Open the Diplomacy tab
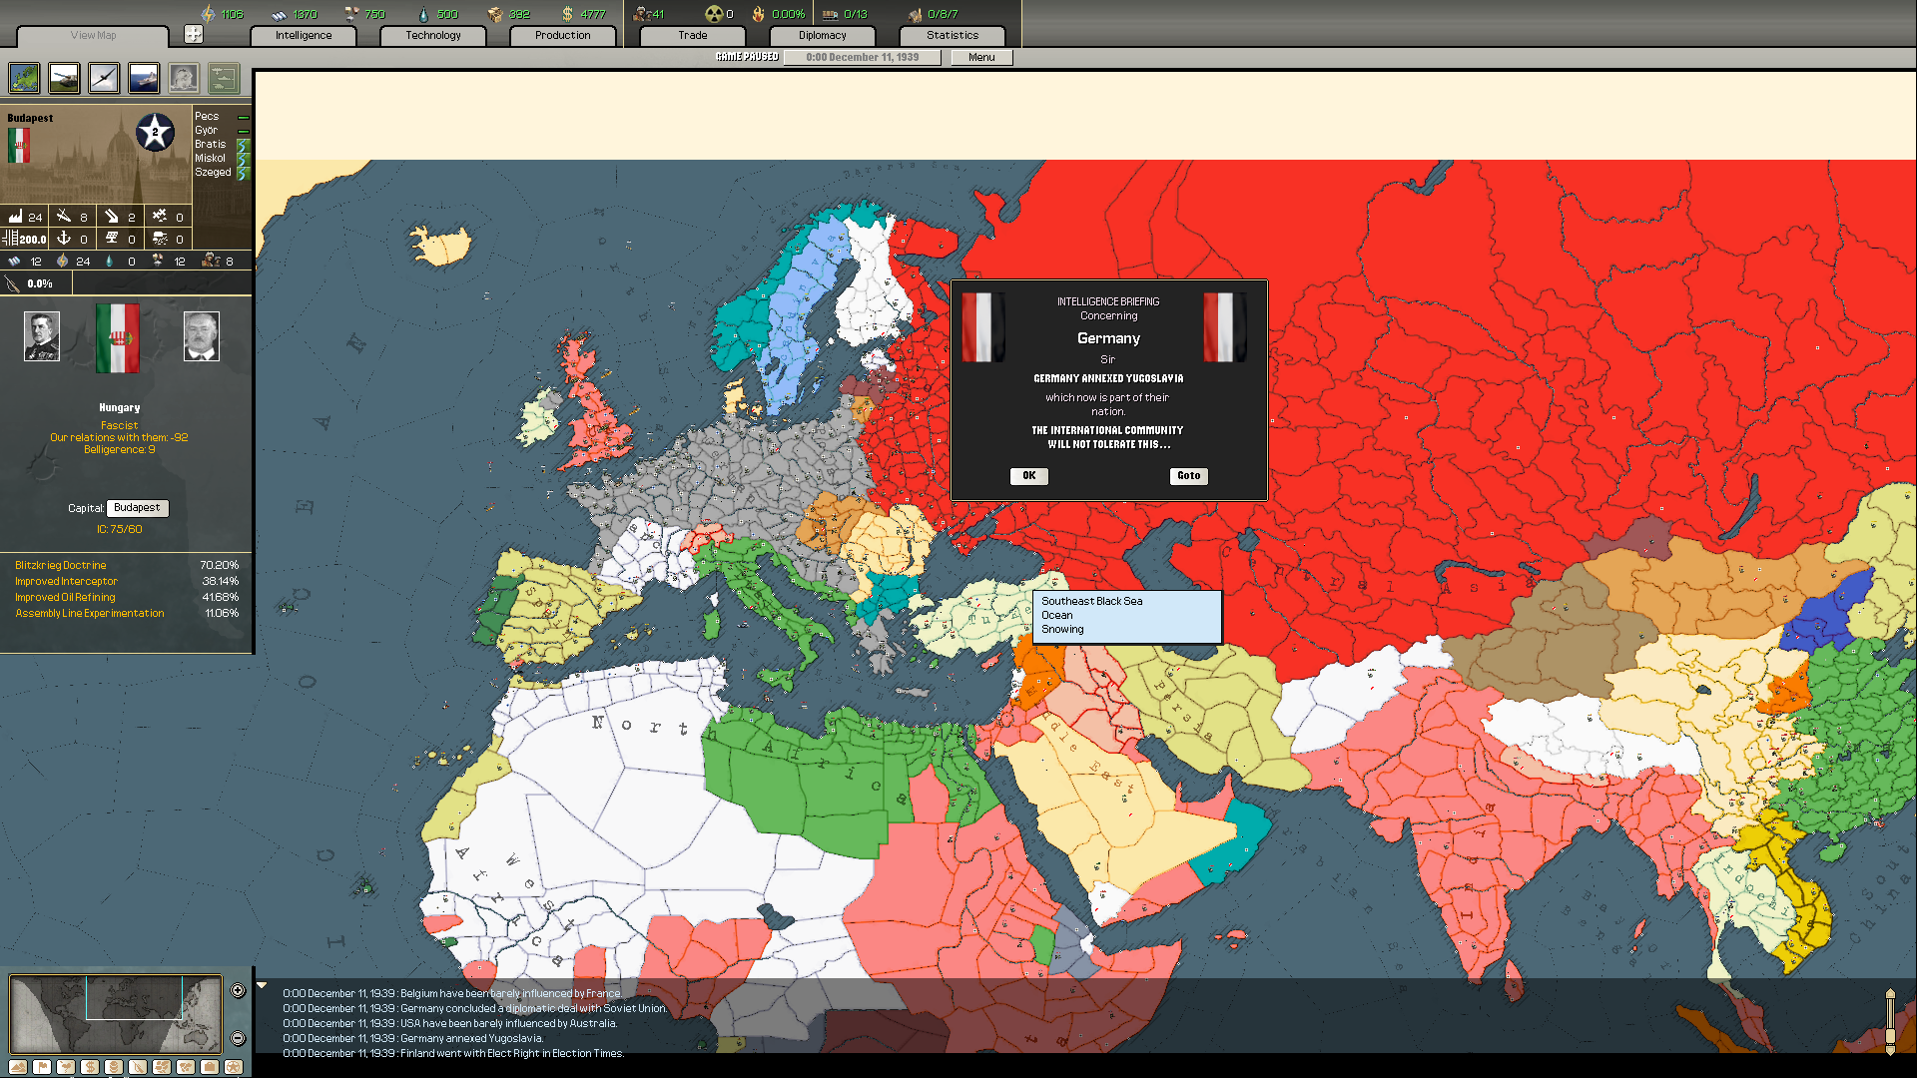1917x1078 pixels. pyautogui.click(x=822, y=35)
